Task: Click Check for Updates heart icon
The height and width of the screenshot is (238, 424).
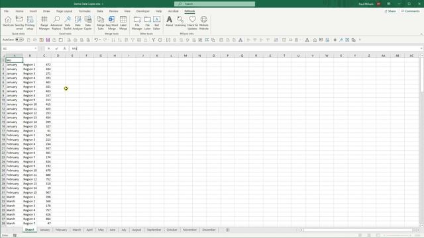Action: pyautogui.click(x=192, y=22)
